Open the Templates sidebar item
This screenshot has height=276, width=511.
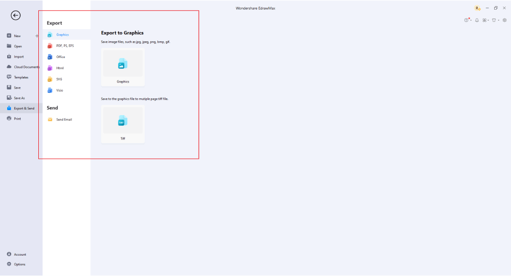(x=21, y=77)
